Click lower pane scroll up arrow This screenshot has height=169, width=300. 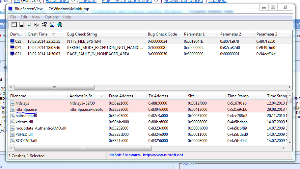coord(290,95)
